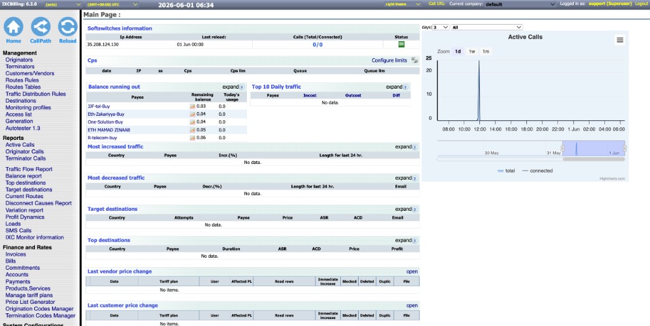650x326 pixels.
Task: Open the JJF-tel-Buy payee link
Action: 98,106
